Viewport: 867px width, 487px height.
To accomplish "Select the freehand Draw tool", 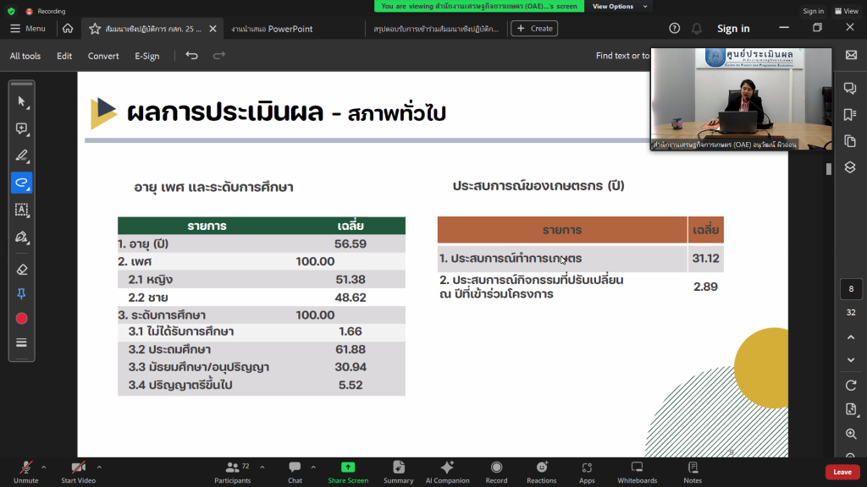I will [x=21, y=183].
